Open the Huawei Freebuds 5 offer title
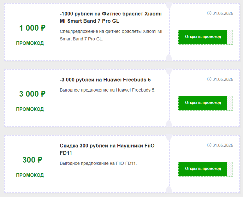This screenshot has height=197, width=243. (105, 80)
